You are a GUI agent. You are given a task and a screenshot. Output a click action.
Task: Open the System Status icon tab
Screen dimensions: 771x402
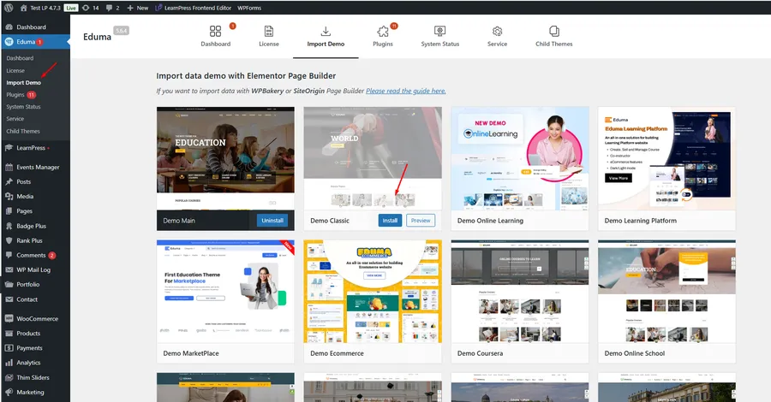442,32
